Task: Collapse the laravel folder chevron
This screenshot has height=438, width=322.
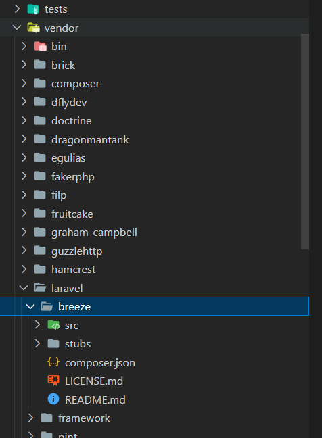Action: [24, 288]
